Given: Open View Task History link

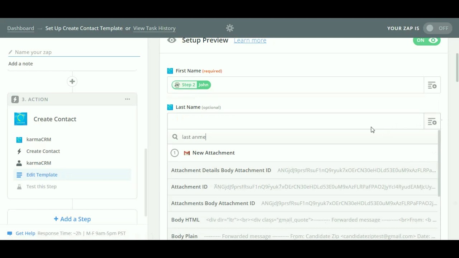Looking at the screenshot, I should (x=154, y=28).
